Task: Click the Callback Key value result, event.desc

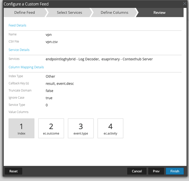Action: 60,84
